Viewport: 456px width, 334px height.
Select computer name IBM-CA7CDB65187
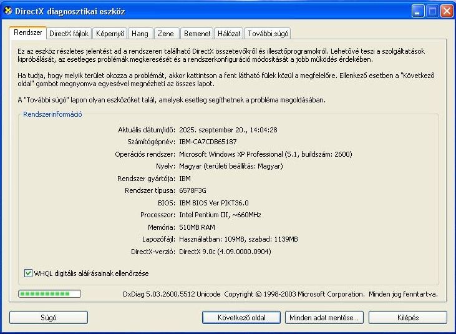coord(208,142)
